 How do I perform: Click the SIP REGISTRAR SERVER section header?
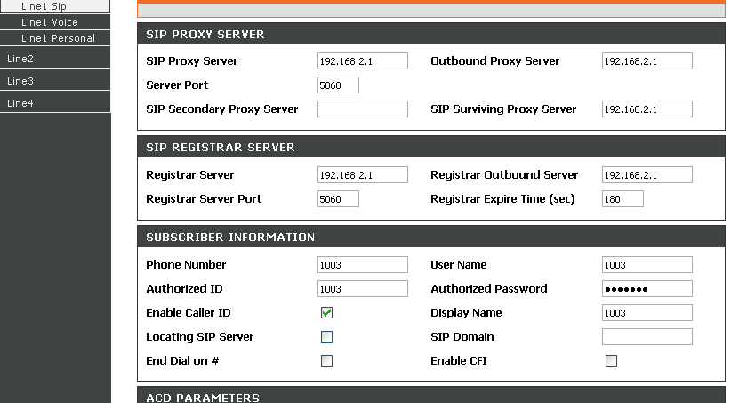click(x=431, y=147)
